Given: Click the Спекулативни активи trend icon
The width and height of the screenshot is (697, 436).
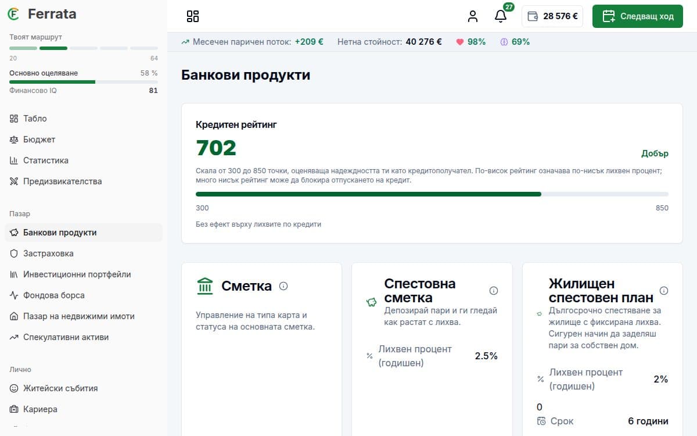Looking at the screenshot, I should coord(14,337).
